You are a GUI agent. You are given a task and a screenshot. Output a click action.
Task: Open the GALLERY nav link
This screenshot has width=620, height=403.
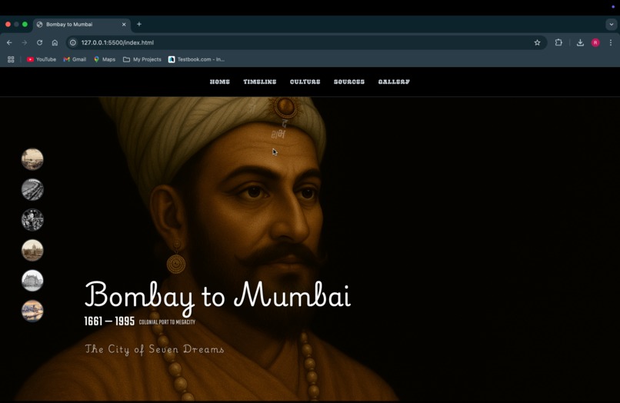click(394, 82)
